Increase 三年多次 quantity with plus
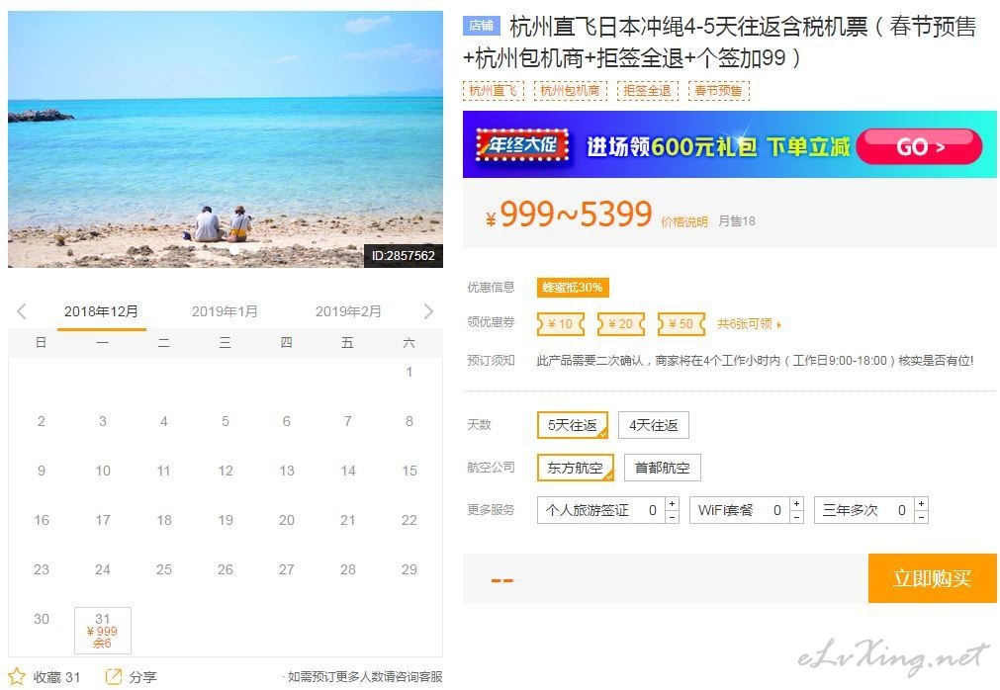 click(x=921, y=504)
